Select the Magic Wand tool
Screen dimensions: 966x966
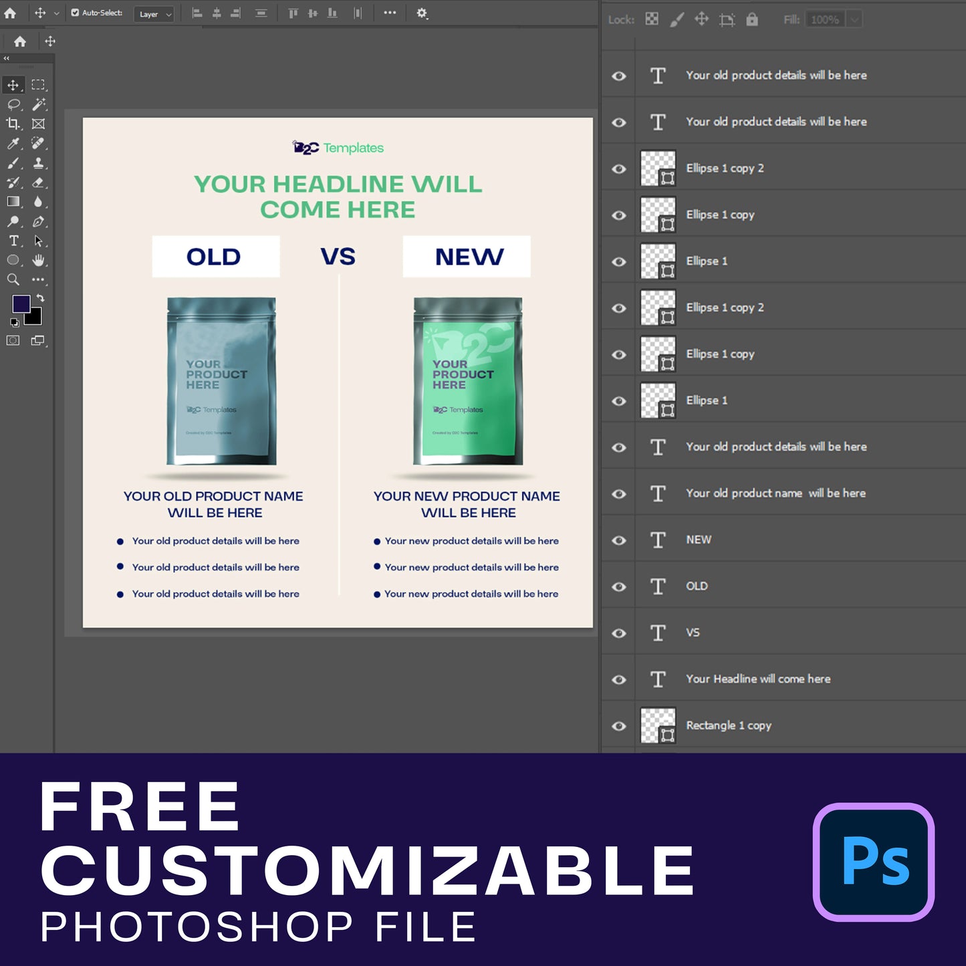coord(39,104)
